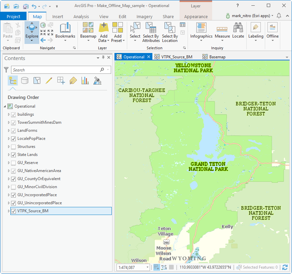Open the Locate binoculars tool
Viewport: 292px width, 274px height.
pos(238,30)
